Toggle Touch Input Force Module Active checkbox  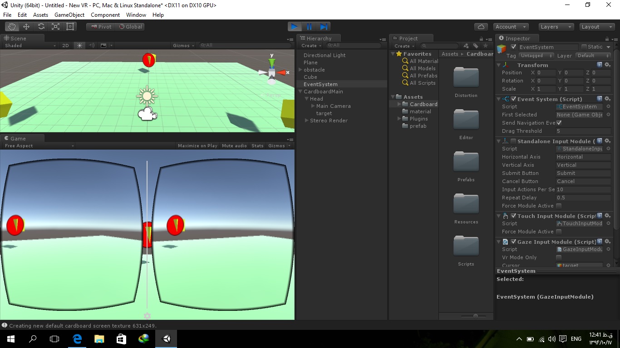[x=559, y=232]
